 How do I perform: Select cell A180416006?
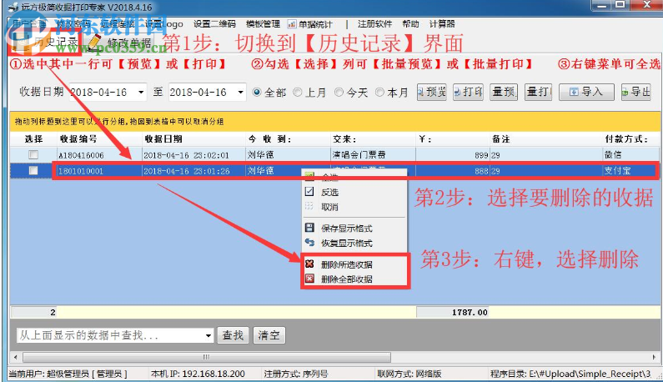(x=99, y=155)
